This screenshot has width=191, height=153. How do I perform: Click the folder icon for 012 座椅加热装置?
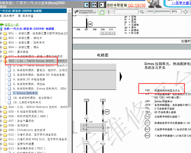(5, 144)
